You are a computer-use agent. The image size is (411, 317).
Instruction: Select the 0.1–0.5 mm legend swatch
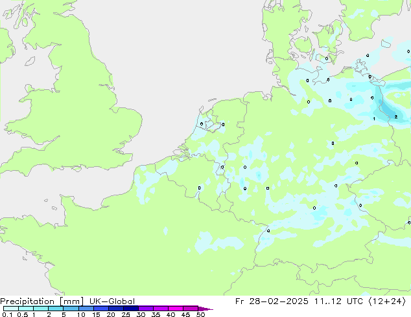point(11,309)
